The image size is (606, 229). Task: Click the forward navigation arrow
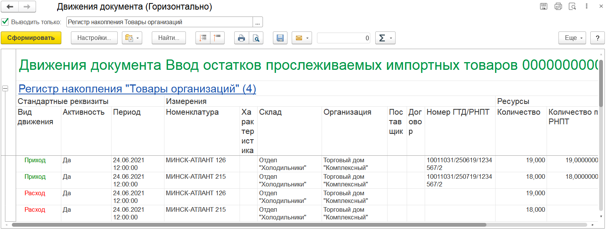[x=27, y=7]
